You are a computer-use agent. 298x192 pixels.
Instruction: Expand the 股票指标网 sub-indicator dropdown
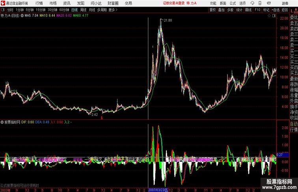pyautogui.click(x=2, y=122)
